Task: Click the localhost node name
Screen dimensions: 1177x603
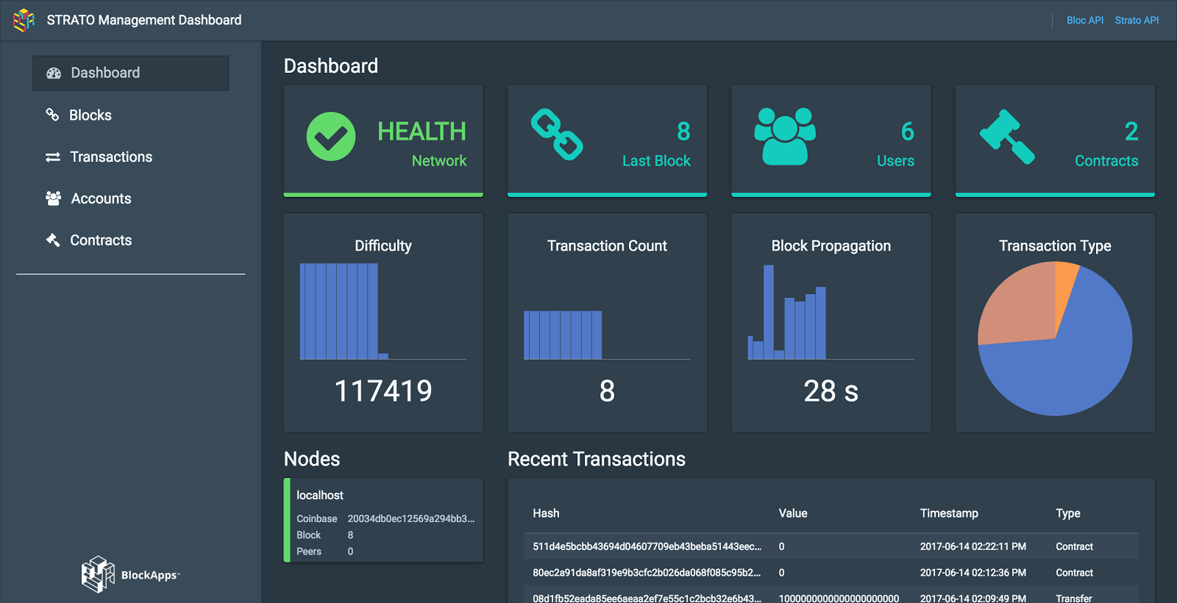Action: (320, 496)
